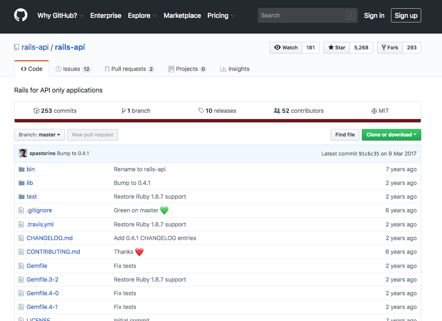Click the dark red language bar
The image size is (442, 321).
coord(218,121)
